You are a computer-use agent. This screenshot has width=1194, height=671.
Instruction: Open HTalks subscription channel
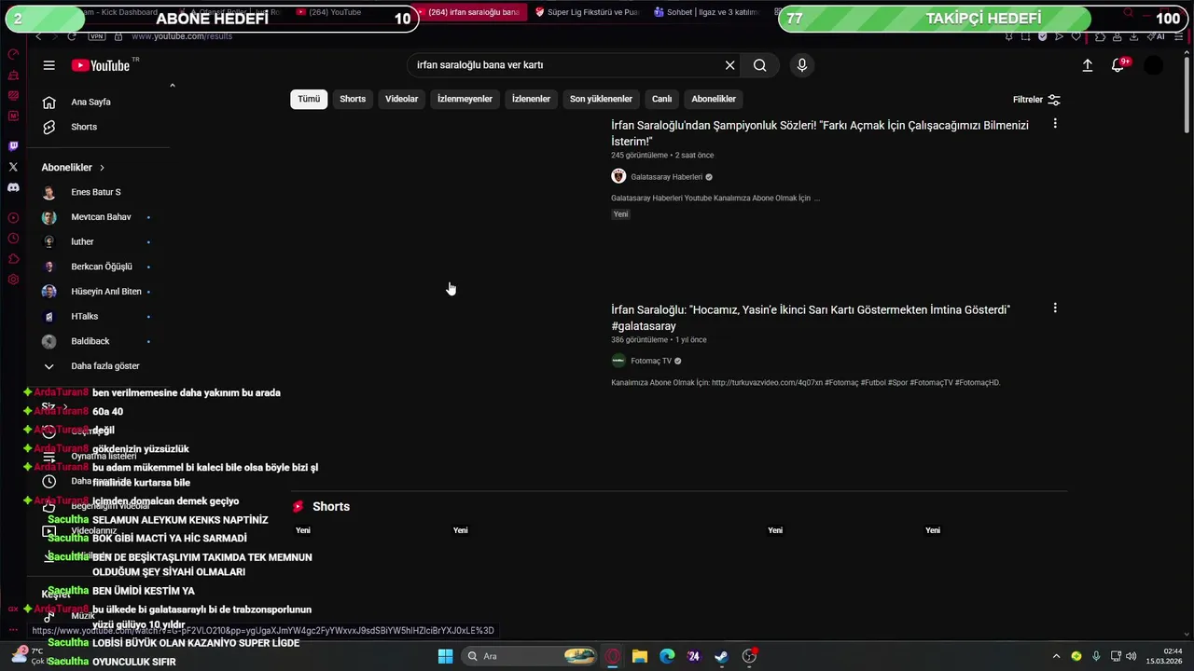pos(84,316)
